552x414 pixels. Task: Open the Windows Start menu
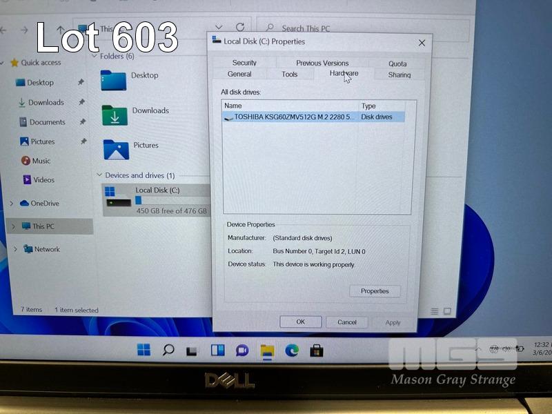point(144,350)
